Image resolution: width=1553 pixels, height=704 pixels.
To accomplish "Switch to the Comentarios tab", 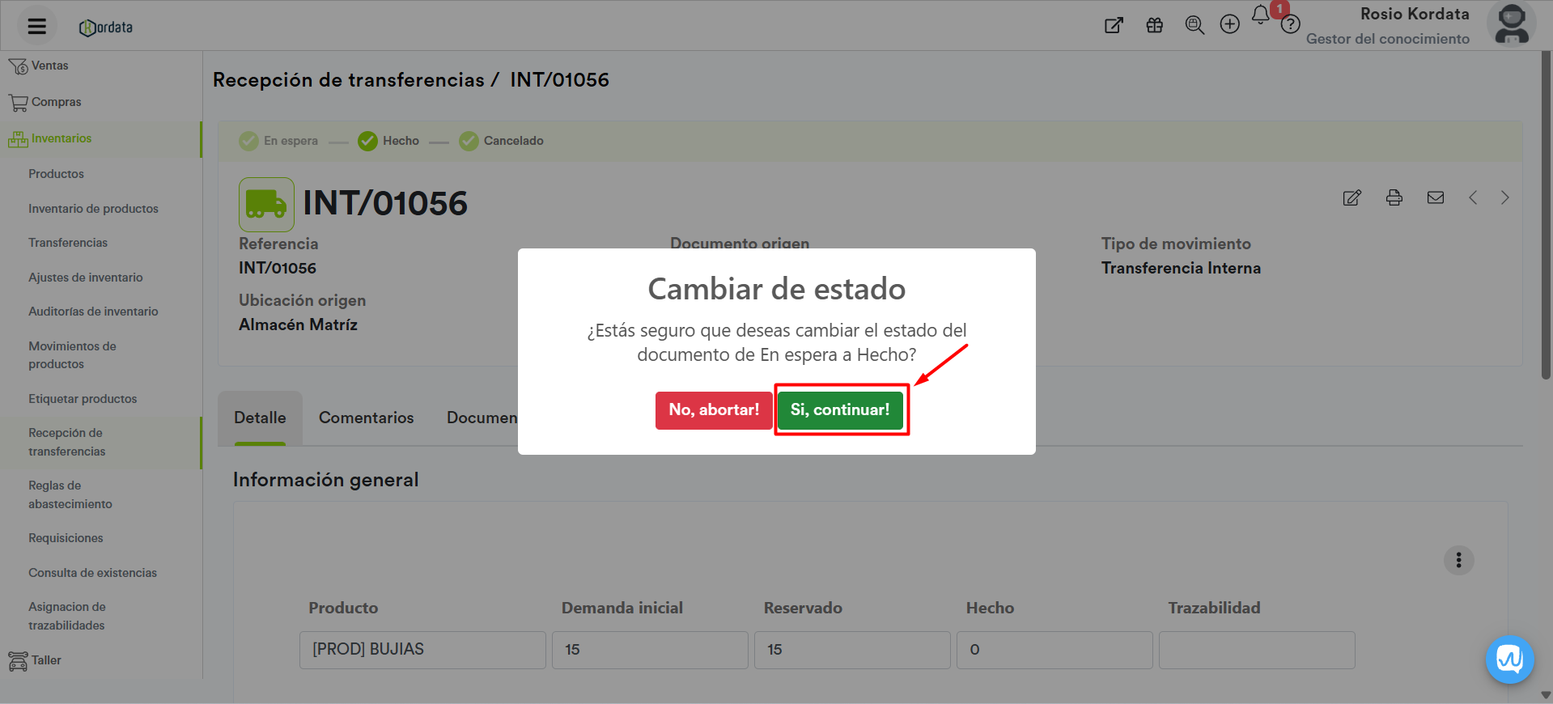I will coord(366,418).
